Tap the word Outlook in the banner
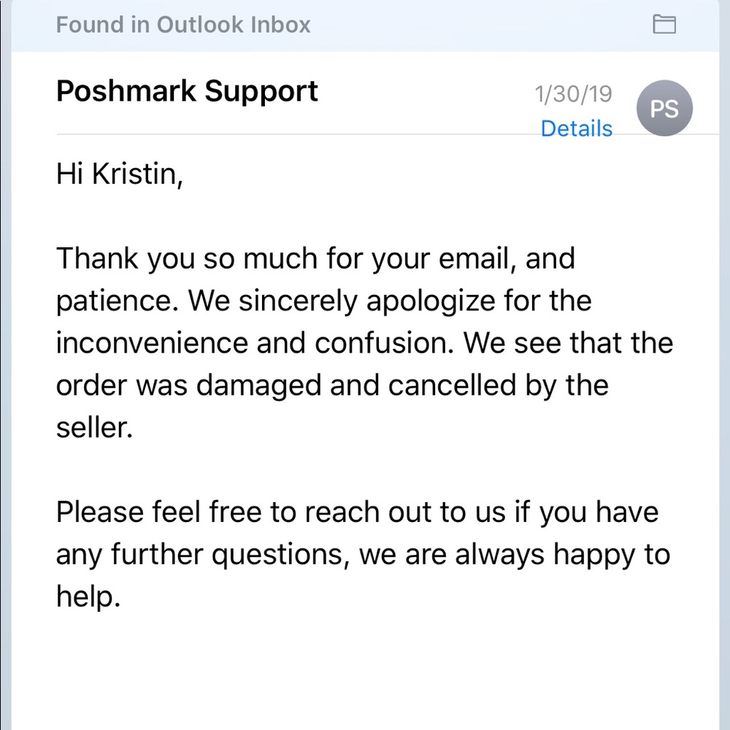Screen dimensions: 730x730 coord(200,25)
